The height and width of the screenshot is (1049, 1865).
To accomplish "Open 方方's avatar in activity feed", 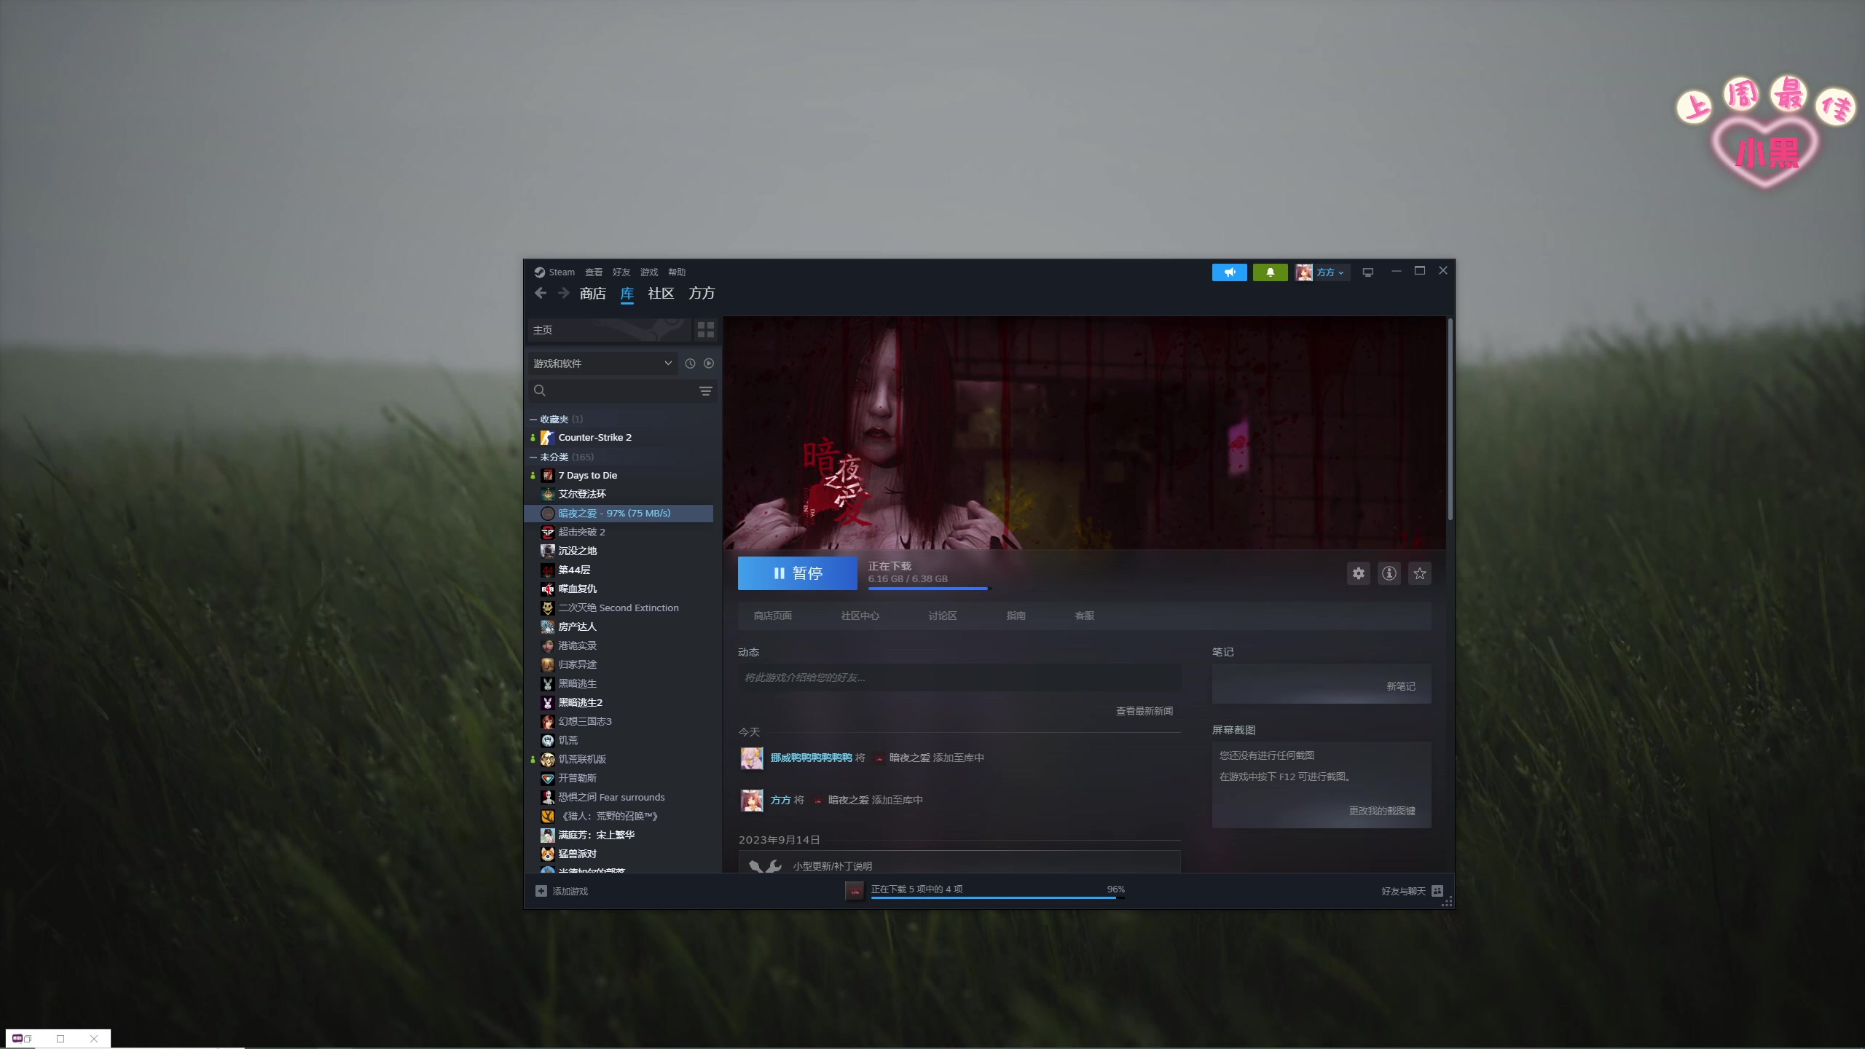I will 752,800.
